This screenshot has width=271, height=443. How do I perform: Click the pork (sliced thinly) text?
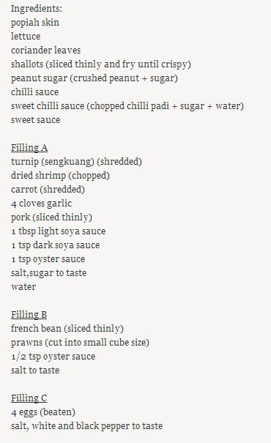tap(51, 217)
